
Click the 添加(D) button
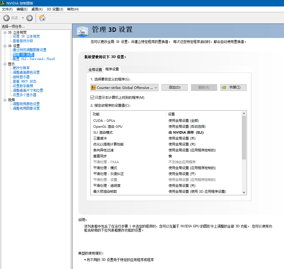click(174, 88)
